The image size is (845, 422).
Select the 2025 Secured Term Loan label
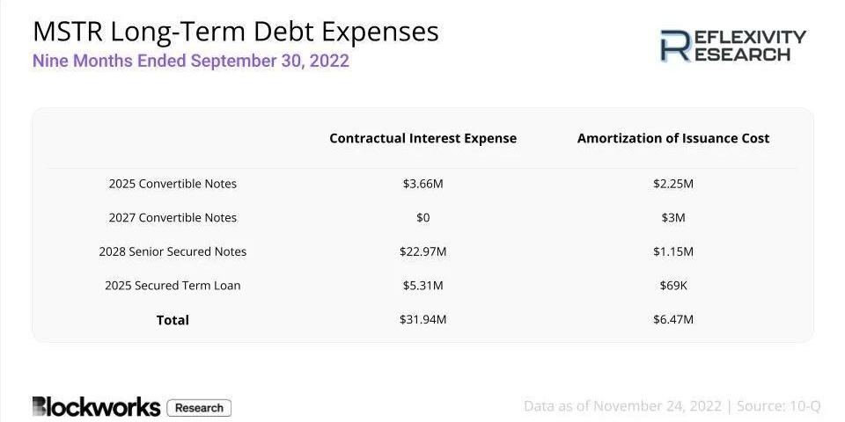point(173,285)
